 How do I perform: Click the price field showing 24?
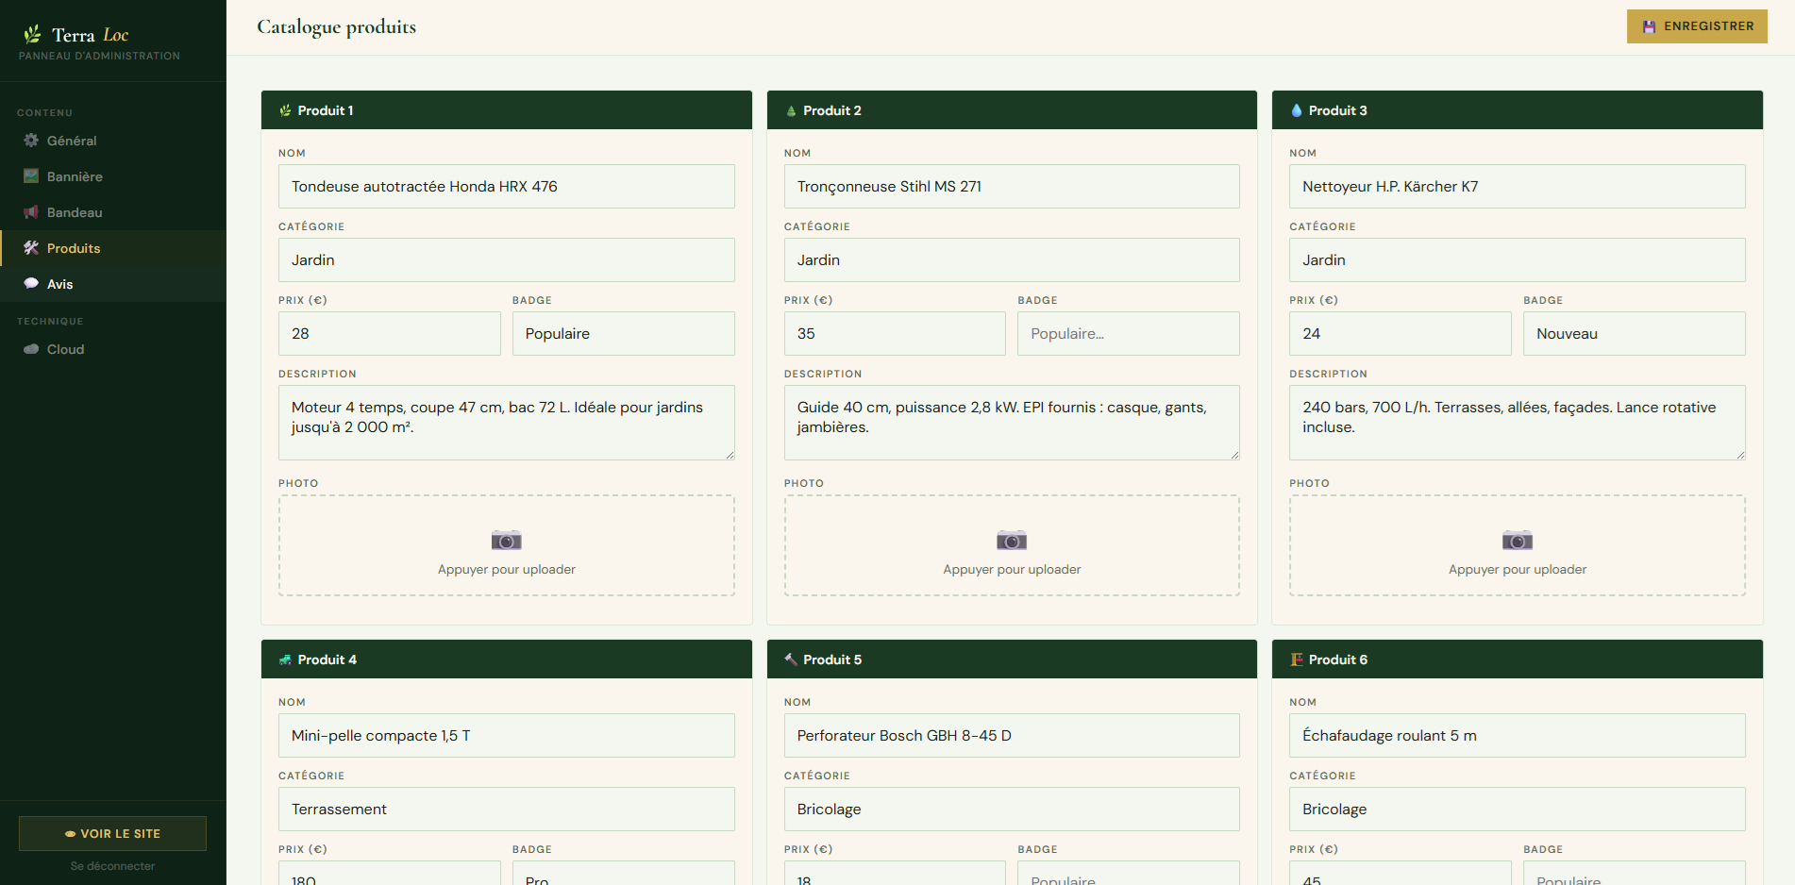pos(1401,334)
